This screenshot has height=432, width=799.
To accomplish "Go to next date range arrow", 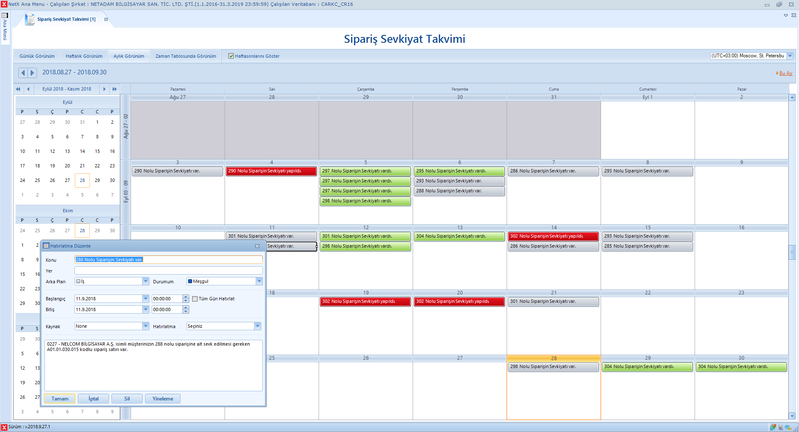I will 32,73.
